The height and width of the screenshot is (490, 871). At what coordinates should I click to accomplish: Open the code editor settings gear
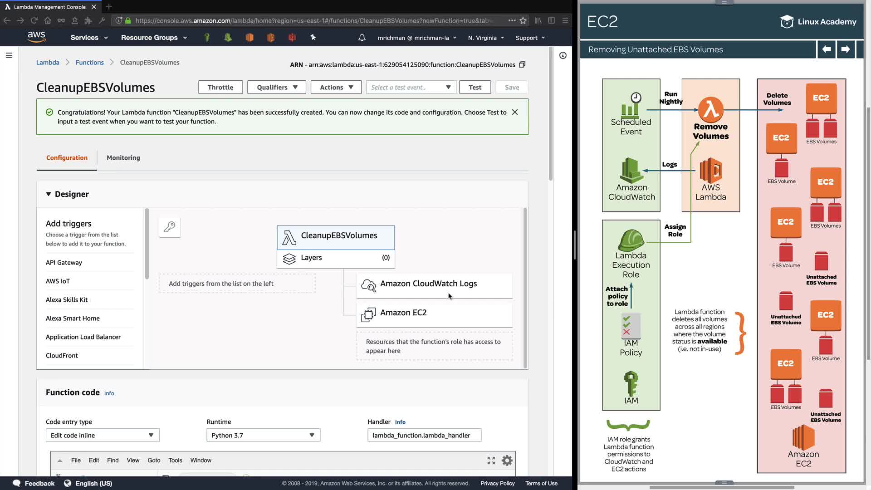[507, 461]
